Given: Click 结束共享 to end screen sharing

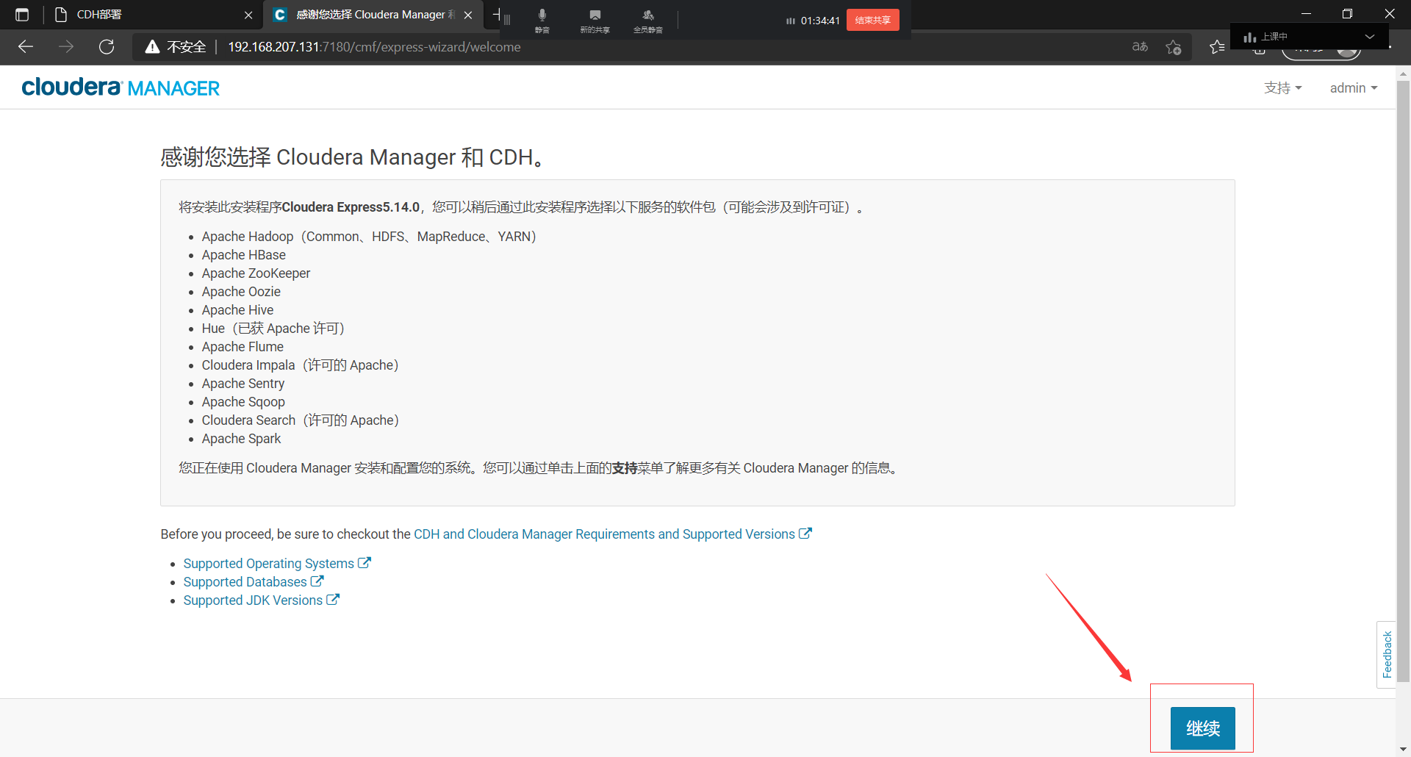Looking at the screenshot, I should coord(872,20).
